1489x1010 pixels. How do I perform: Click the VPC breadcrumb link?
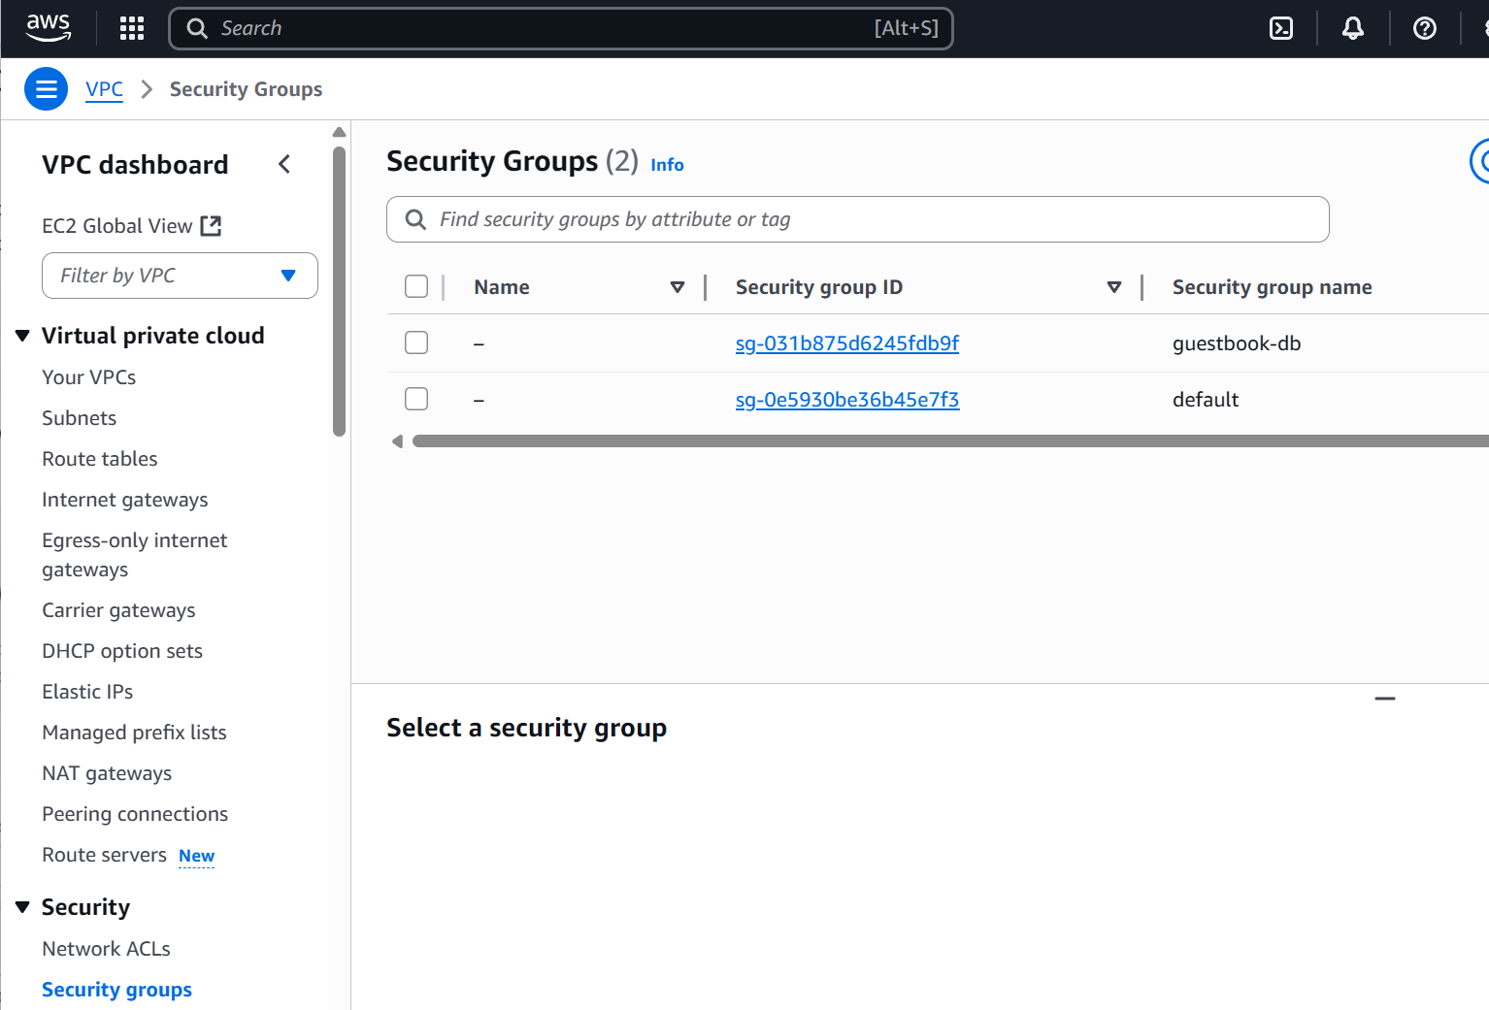(104, 89)
